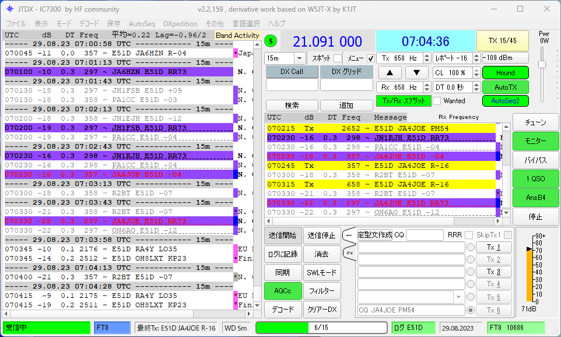Uncheck the メニュー checkbox
This screenshot has height=337, width=561.
[x=371, y=58]
